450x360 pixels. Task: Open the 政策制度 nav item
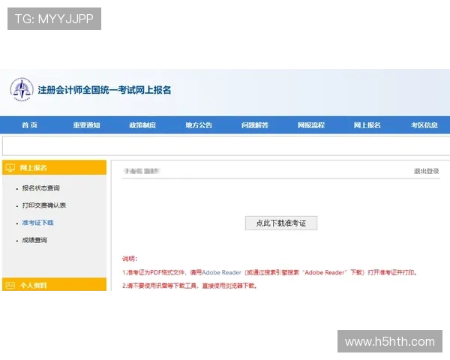pos(142,125)
